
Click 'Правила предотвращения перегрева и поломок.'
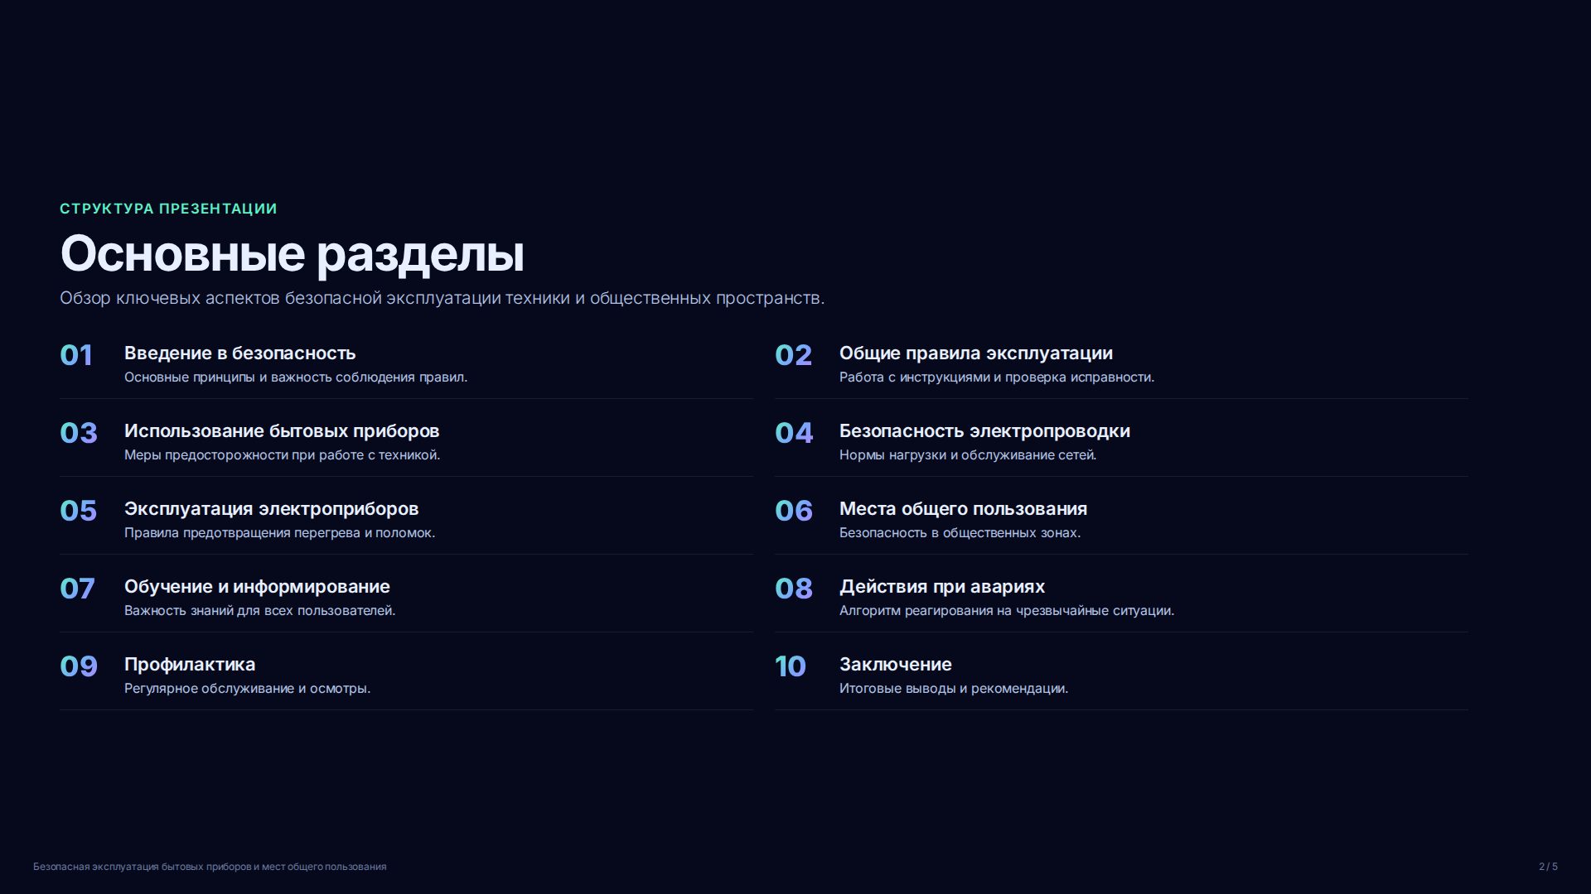279,533
